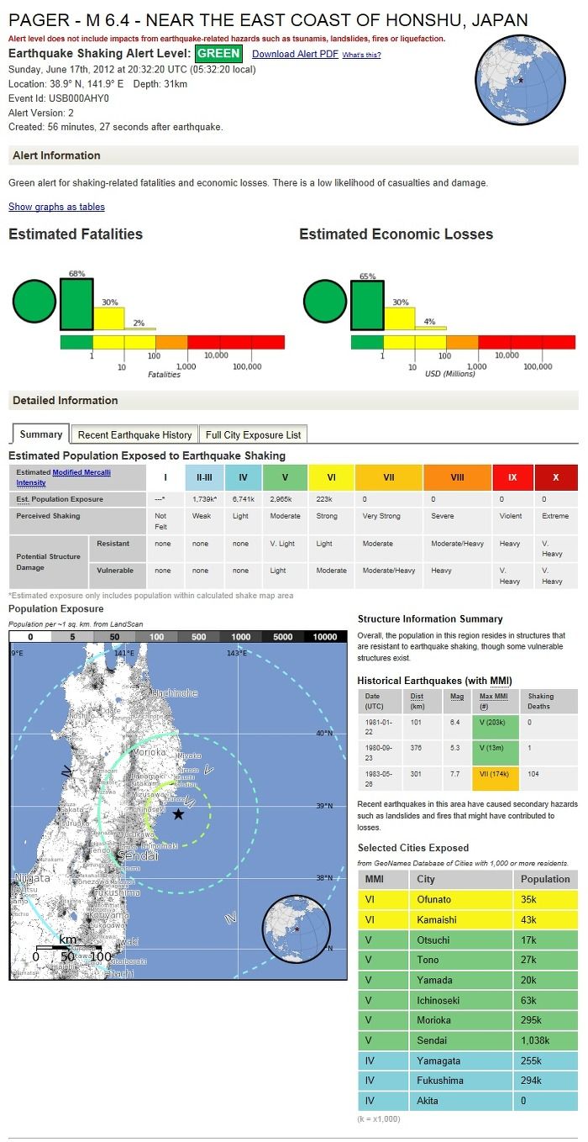The width and height of the screenshot is (588, 1142).
Task: Click the 30% yellow fatalities bar
Action: point(109,318)
